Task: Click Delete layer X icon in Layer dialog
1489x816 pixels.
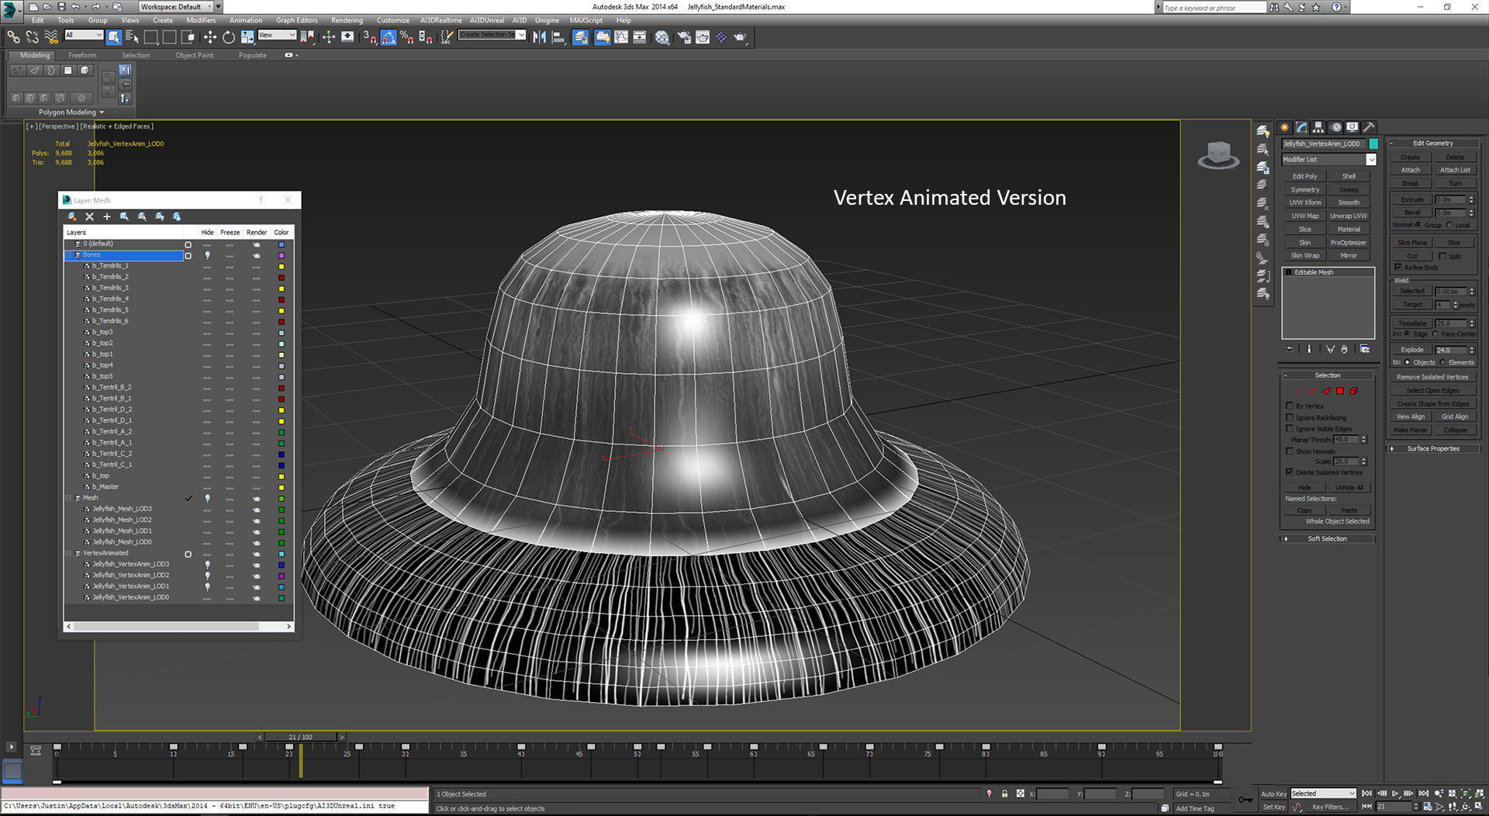Action: (x=89, y=216)
